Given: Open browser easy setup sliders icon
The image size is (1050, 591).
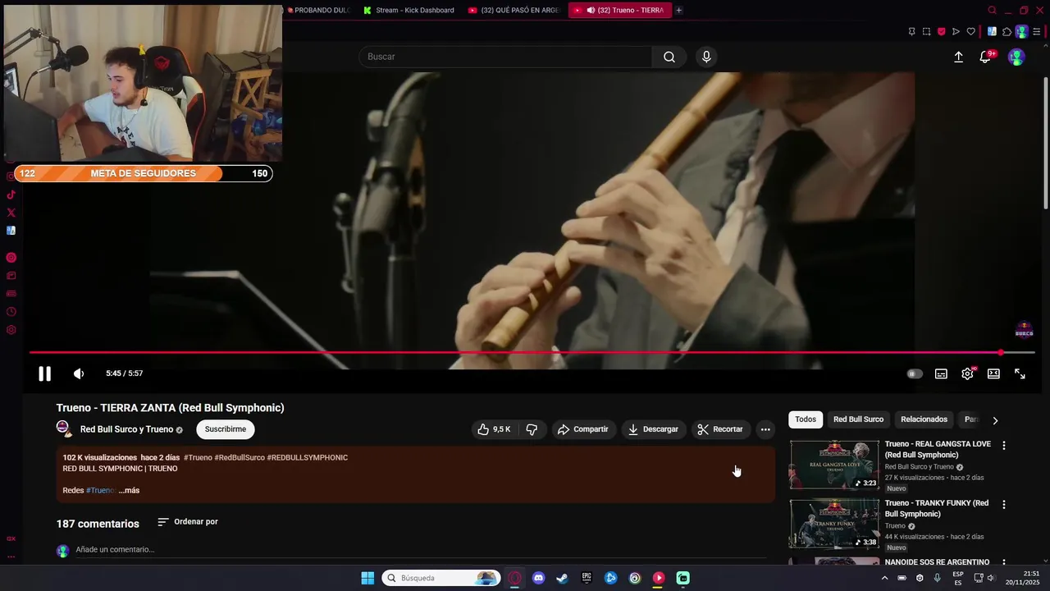Looking at the screenshot, I should click(x=1036, y=32).
